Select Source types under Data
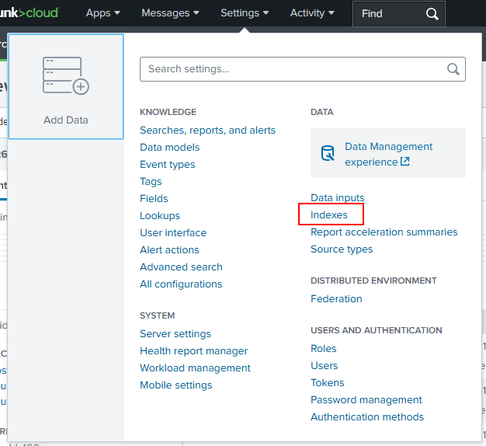Image resolution: width=486 pixels, height=446 pixels. (x=342, y=249)
